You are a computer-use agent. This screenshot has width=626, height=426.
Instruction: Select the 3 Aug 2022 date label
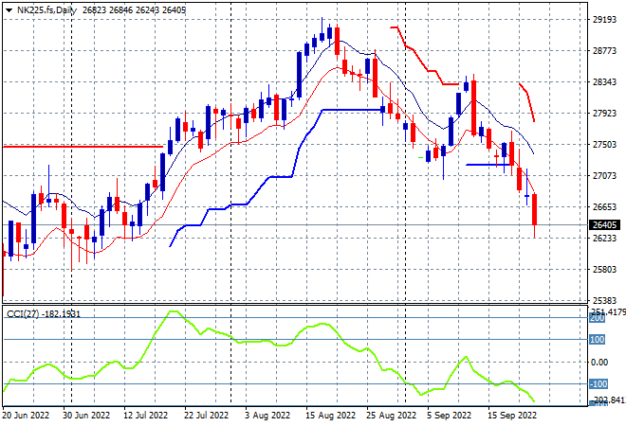point(267,416)
